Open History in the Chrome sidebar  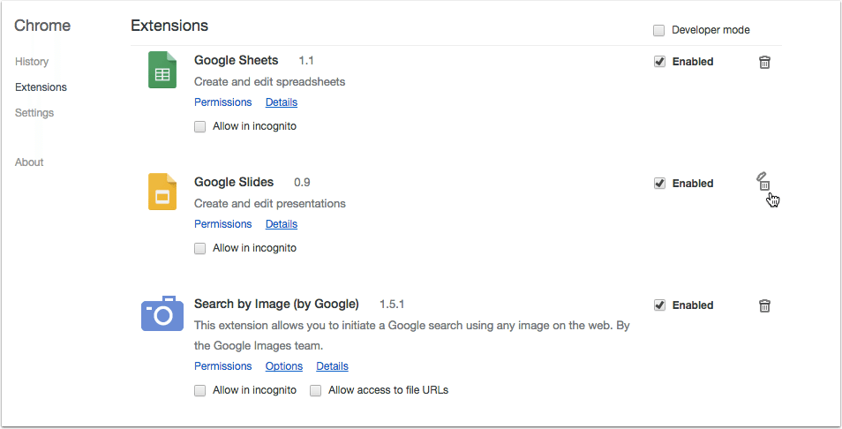[32, 62]
